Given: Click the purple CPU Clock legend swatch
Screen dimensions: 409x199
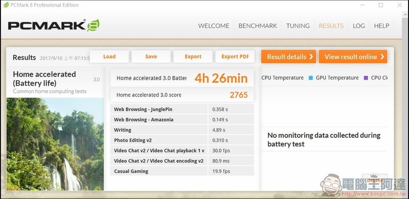Looking at the screenshot, I should click(366, 78).
